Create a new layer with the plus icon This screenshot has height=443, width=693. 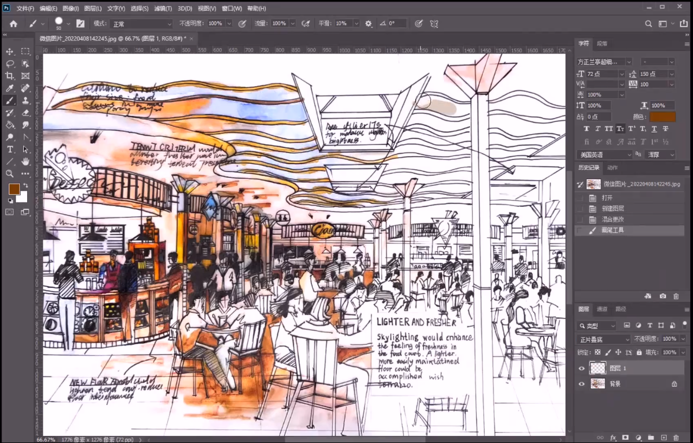tap(663, 438)
